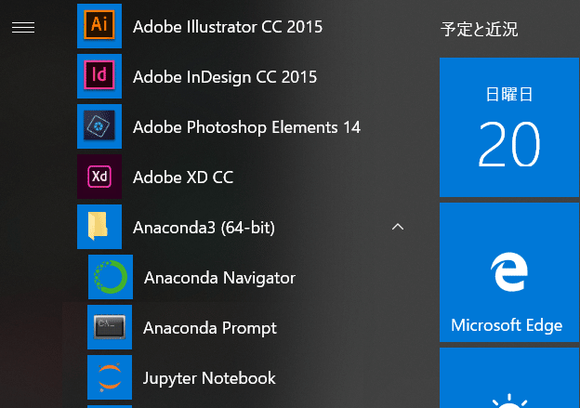Click the Adobe XD icon
Screen dimensions: 580x408
(x=99, y=177)
